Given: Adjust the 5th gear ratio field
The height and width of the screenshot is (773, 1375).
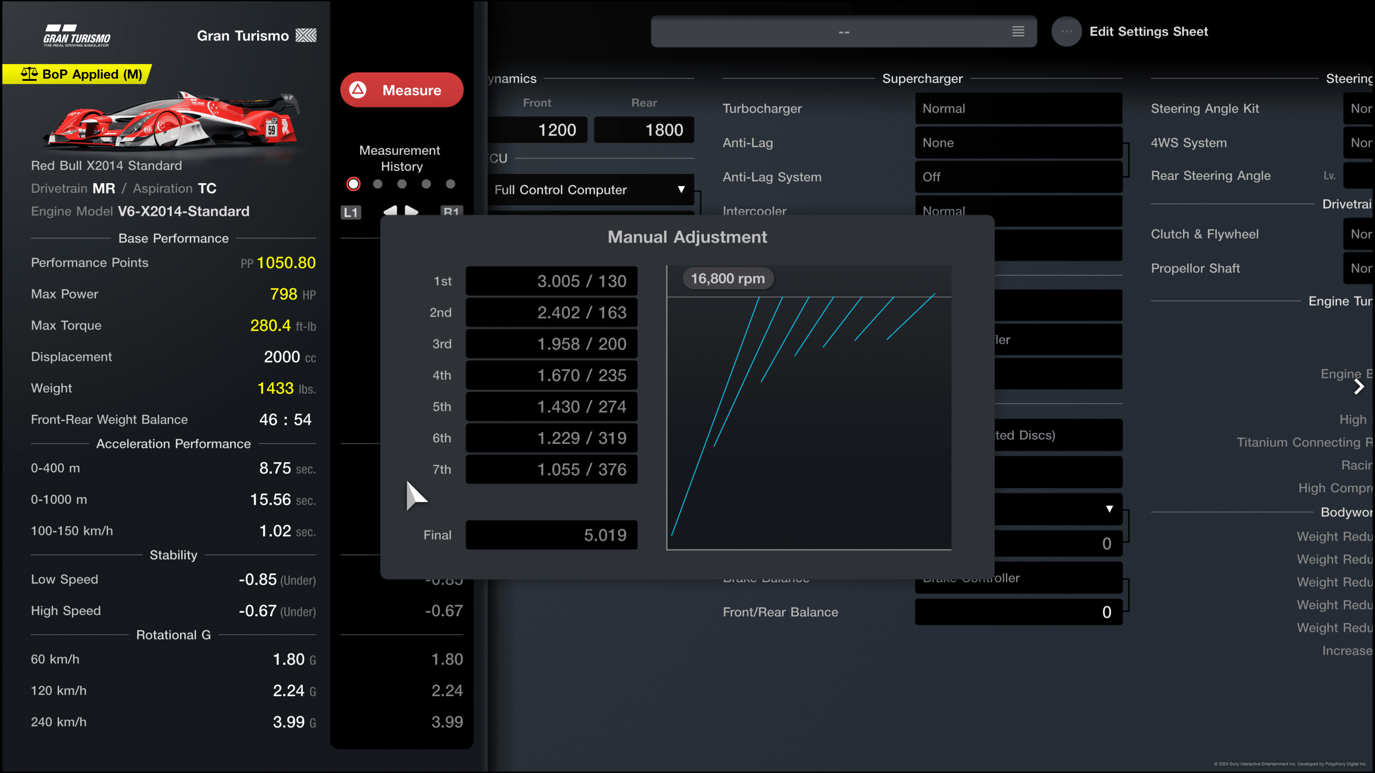Looking at the screenshot, I should 551,407.
